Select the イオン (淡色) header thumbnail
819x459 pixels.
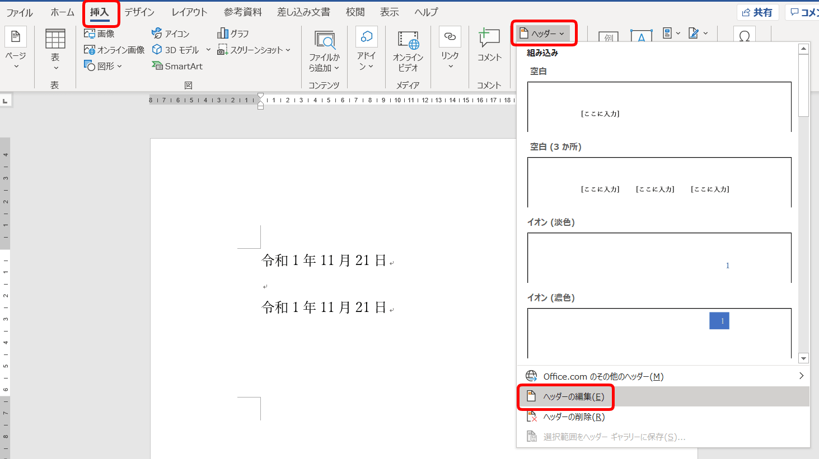coord(659,258)
